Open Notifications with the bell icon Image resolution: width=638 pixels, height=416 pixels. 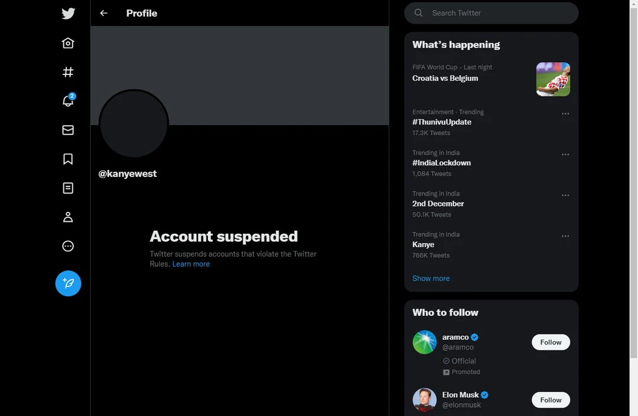click(68, 101)
